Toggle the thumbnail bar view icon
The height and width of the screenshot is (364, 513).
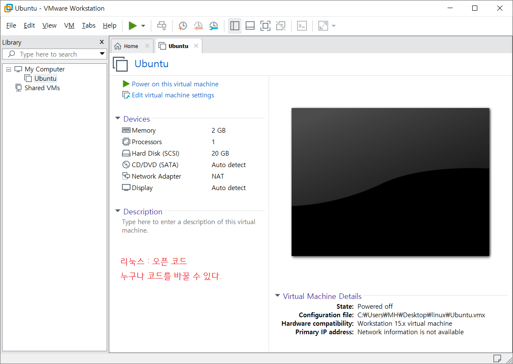click(250, 26)
